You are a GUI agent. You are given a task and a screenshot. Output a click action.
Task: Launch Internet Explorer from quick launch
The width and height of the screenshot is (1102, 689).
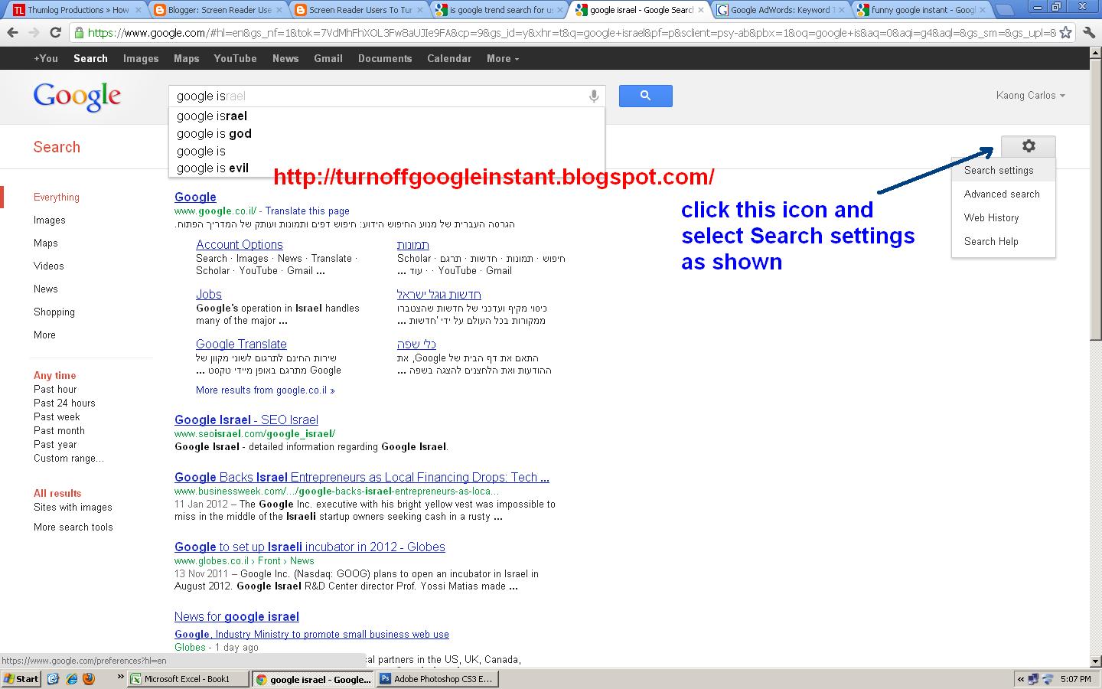point(71,679)
